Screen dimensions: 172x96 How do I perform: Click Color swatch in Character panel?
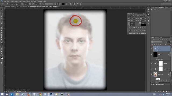[x=144, y=25]
